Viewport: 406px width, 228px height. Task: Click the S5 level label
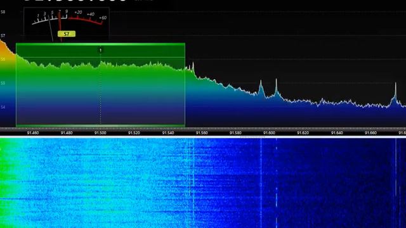tap(3, 83)
